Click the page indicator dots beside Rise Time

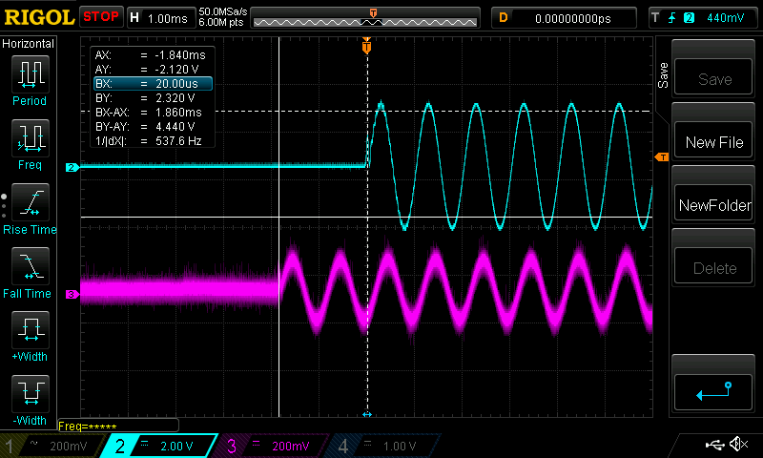(x=4, y=206)
